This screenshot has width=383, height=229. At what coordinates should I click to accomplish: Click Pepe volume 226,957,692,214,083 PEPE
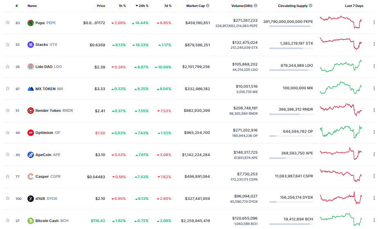(x=237, y=26)
